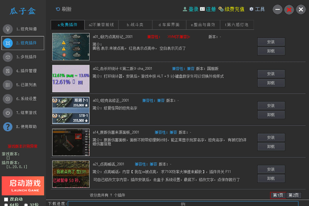The width and height of the screenshot is (309, 206).
Task: Go to page 第1页
Action: [x=278, y=195]
